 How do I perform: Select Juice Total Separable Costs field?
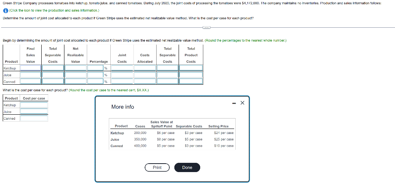tap(52, 75)
